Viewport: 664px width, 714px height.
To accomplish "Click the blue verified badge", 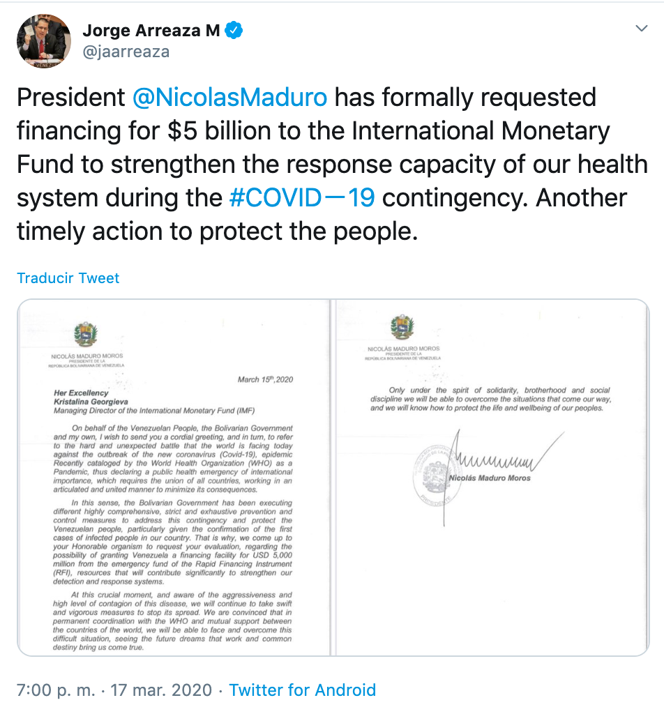I will click(234, 30).
